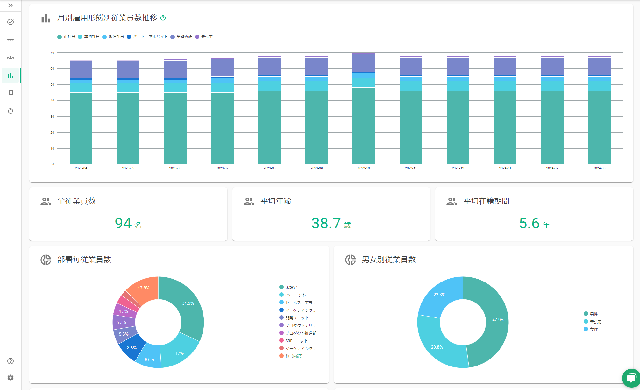Click the 業務委託 purple segment of the 2023-10 bar

tap(364, 63)
